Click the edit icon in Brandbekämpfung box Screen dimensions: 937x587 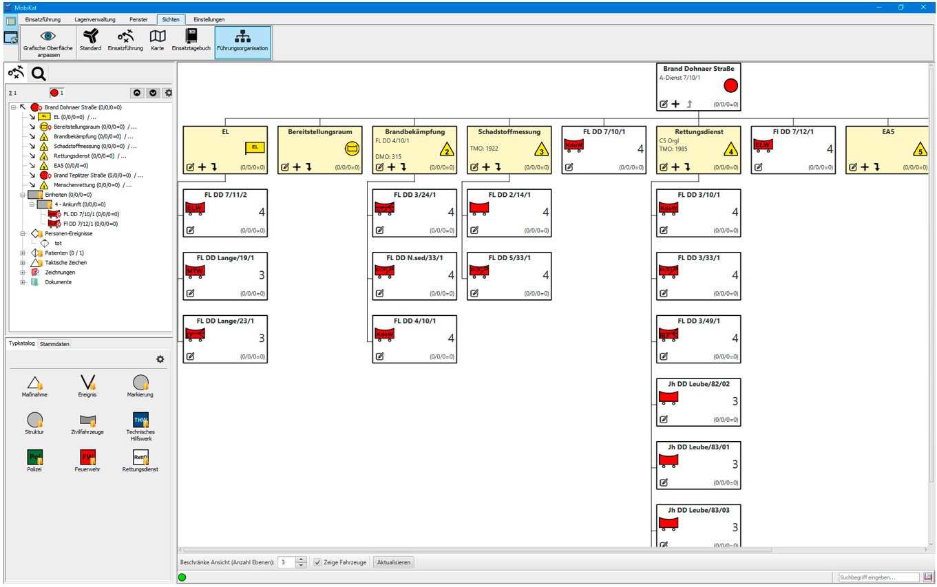tap(379, 167)
